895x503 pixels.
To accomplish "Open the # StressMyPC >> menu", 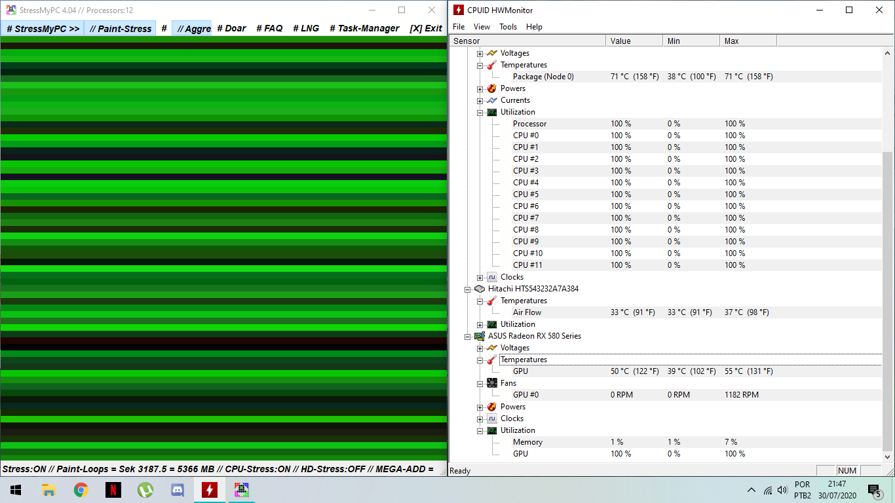I will [x=43, y=28].
